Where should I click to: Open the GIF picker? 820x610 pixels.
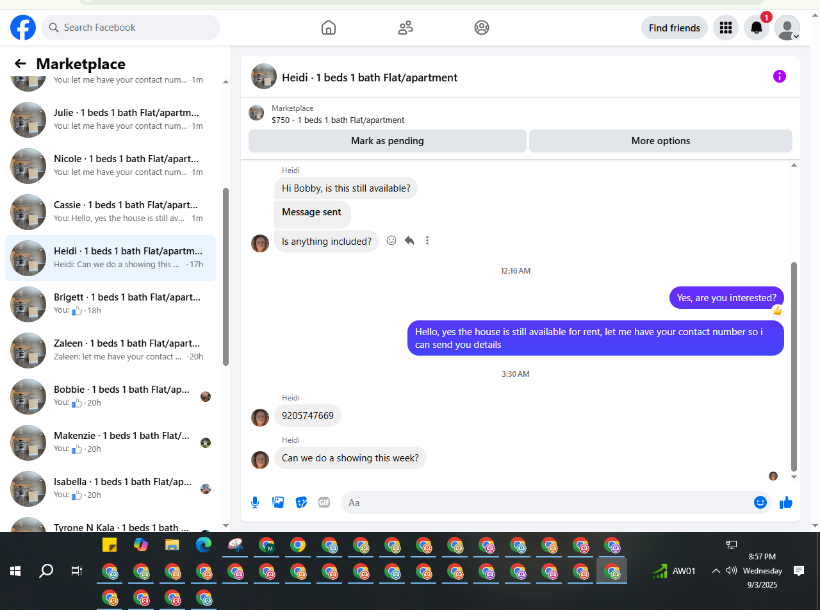324,502
